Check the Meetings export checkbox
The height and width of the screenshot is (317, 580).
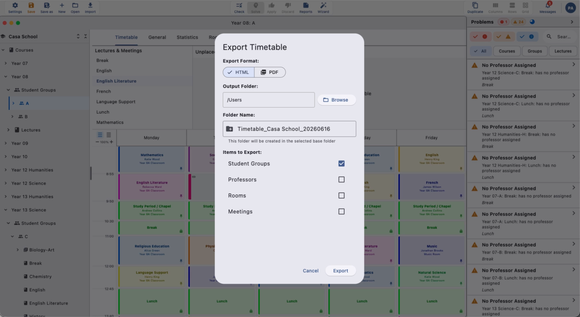pyautogui.click(x=341, y=211)
